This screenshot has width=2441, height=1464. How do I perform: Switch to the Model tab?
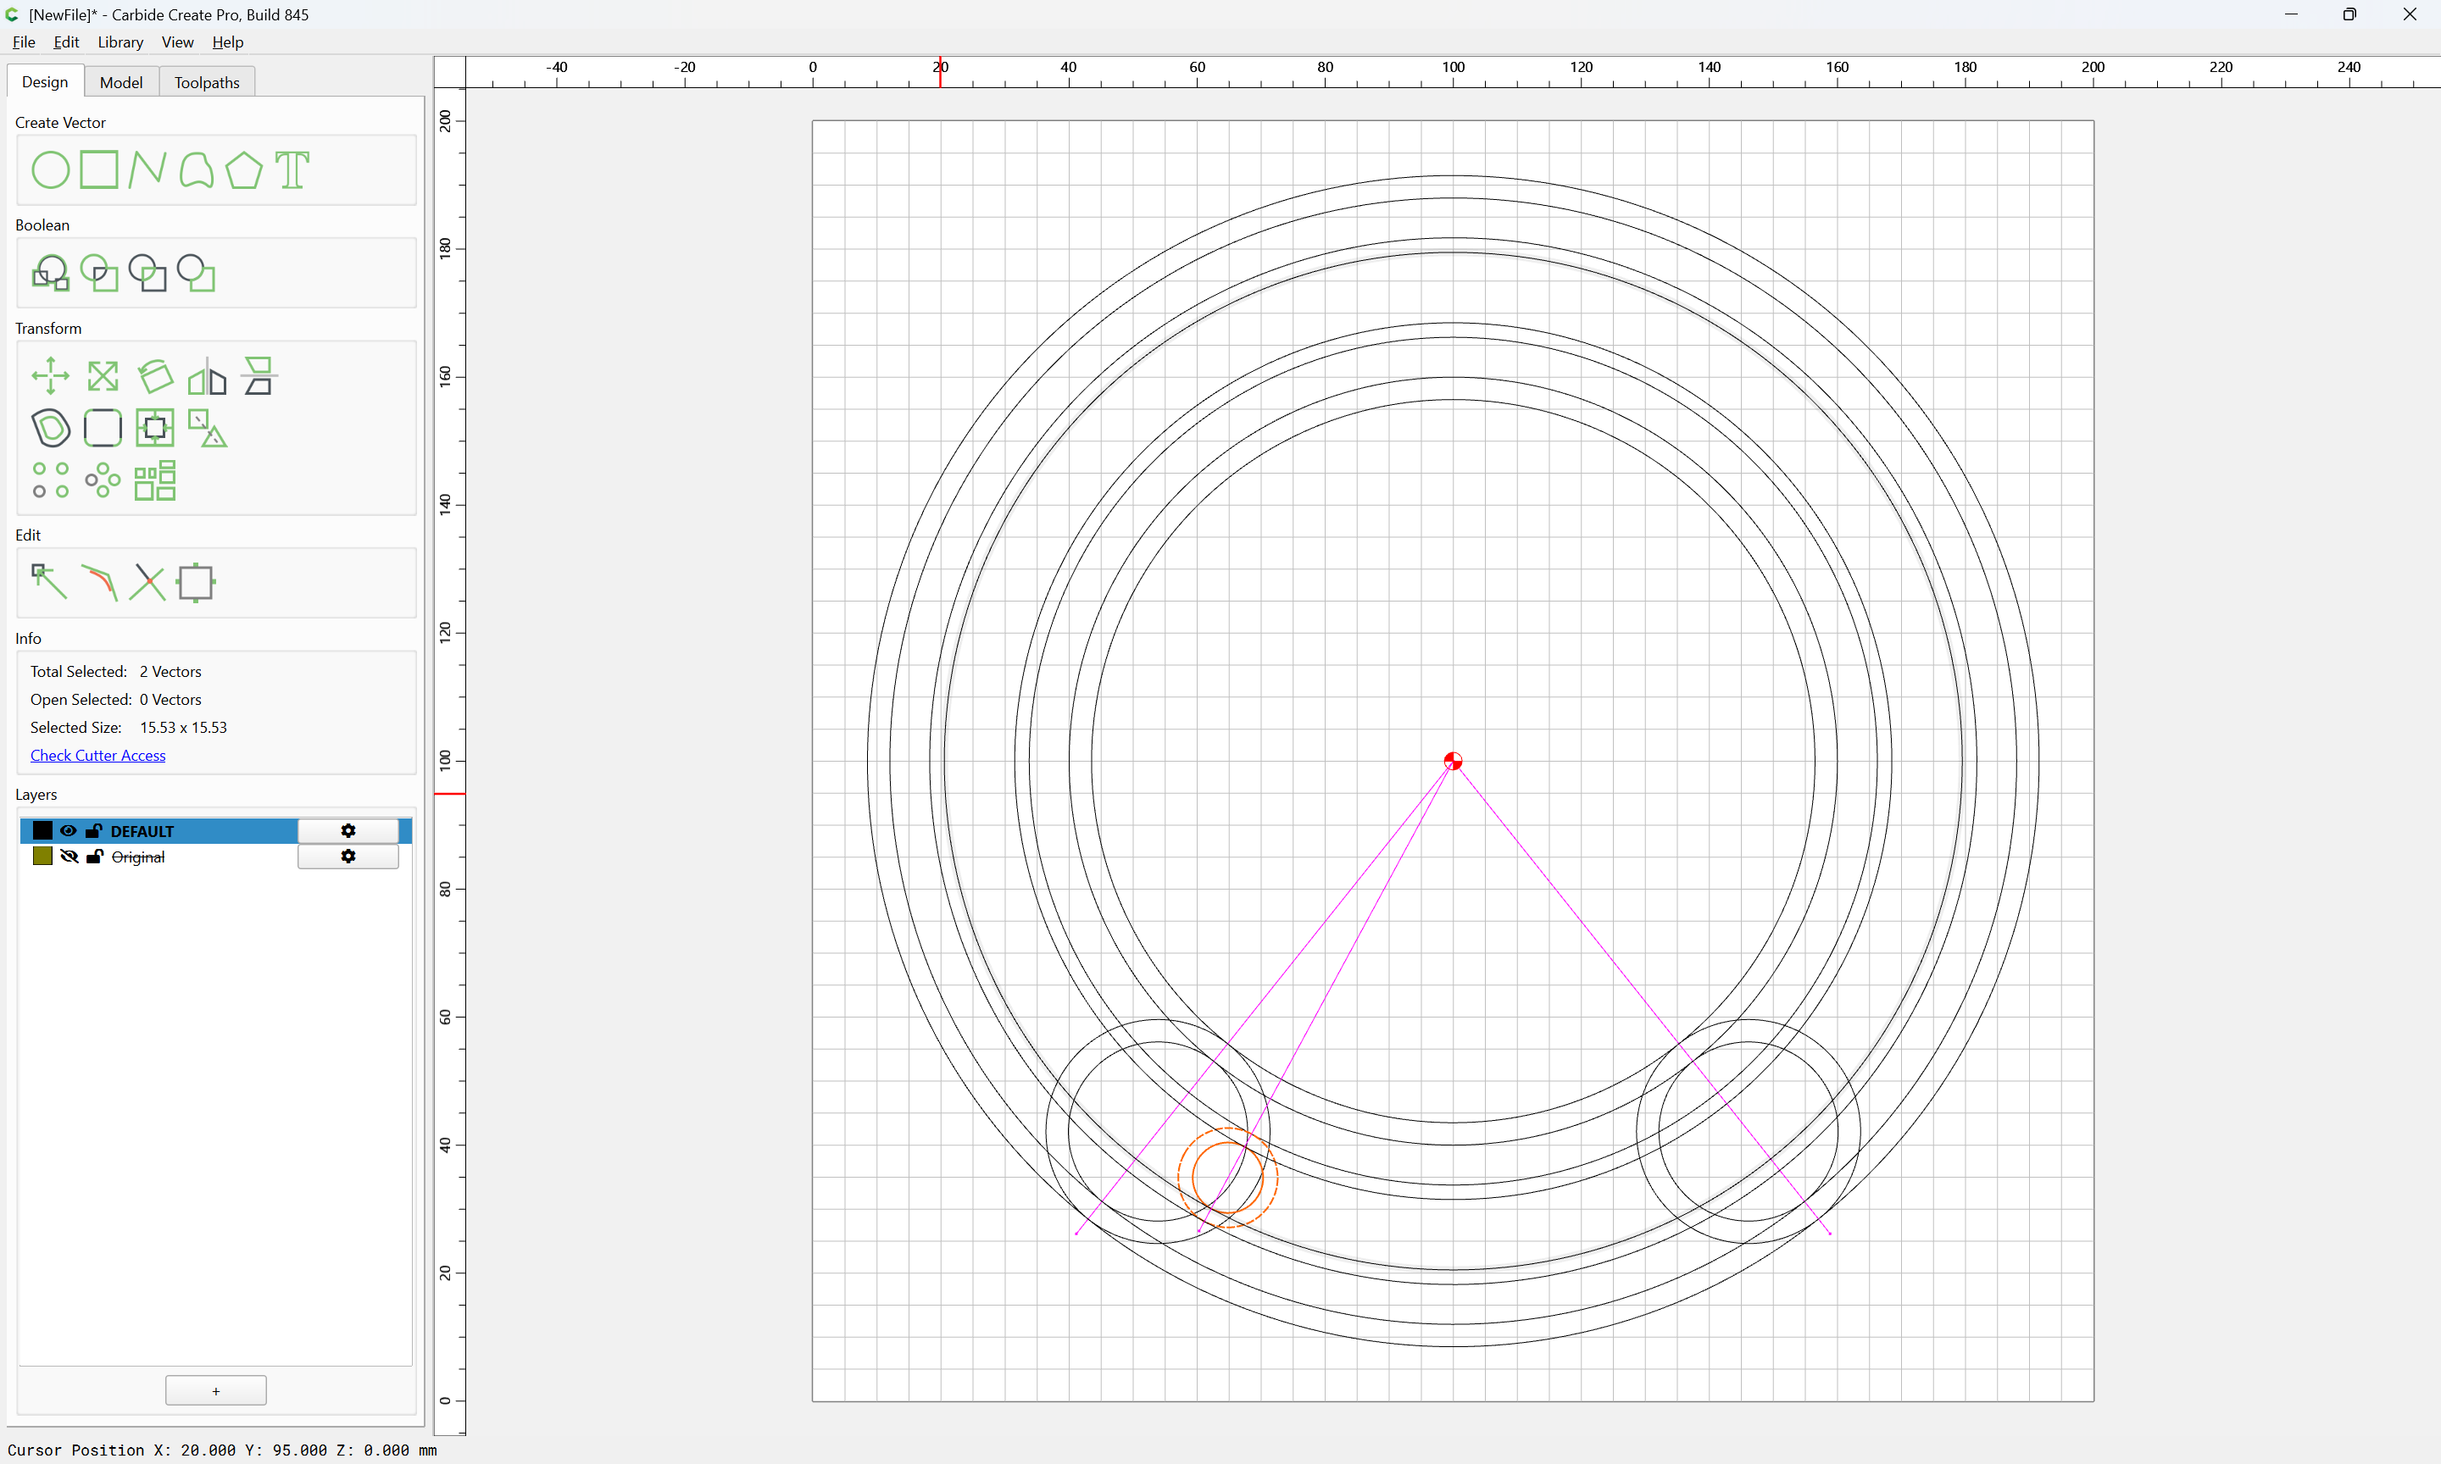121,82
